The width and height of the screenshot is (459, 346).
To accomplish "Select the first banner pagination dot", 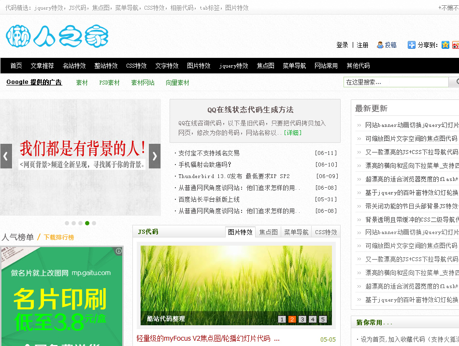I will pos(67,223).
